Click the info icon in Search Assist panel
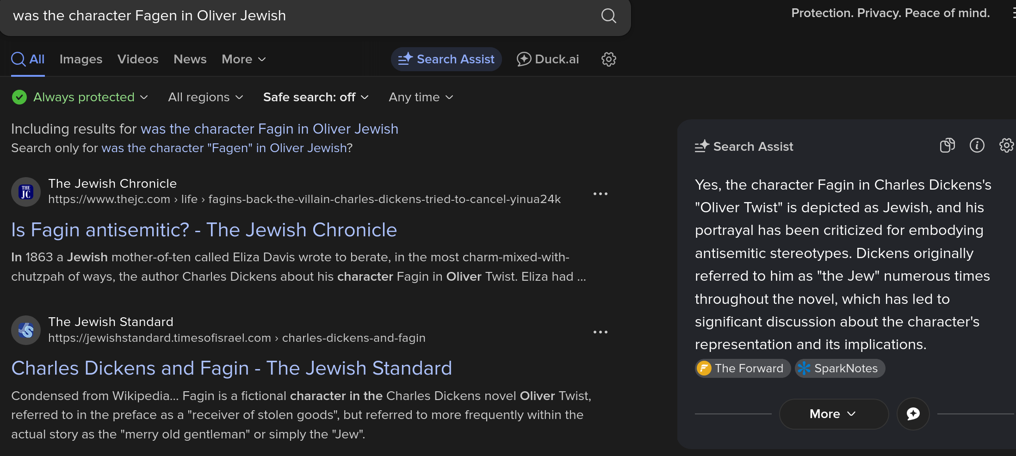This screenshot has height=456, width=1016. click(977, 146)
